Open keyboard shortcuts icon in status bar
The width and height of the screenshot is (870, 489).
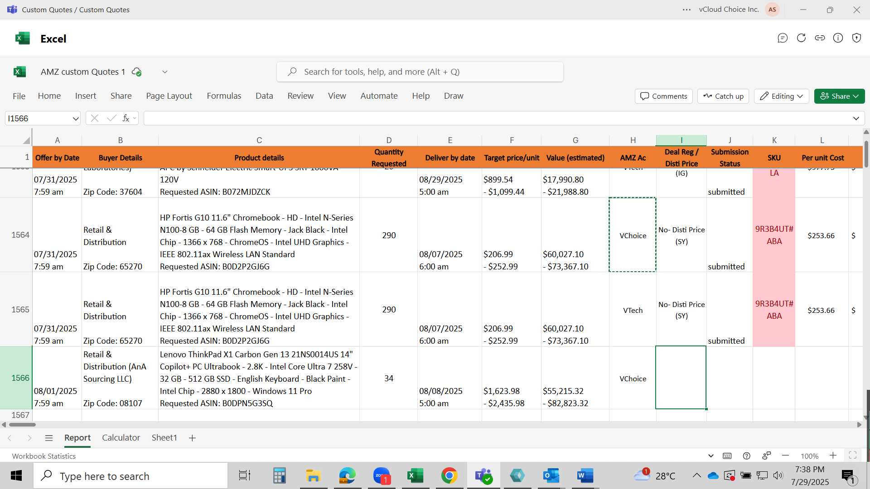click(727, 456)
